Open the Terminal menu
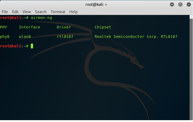 [x=58, y=12]
